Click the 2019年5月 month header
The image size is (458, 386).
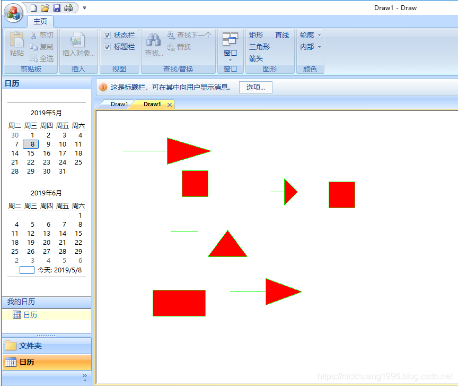46,113
